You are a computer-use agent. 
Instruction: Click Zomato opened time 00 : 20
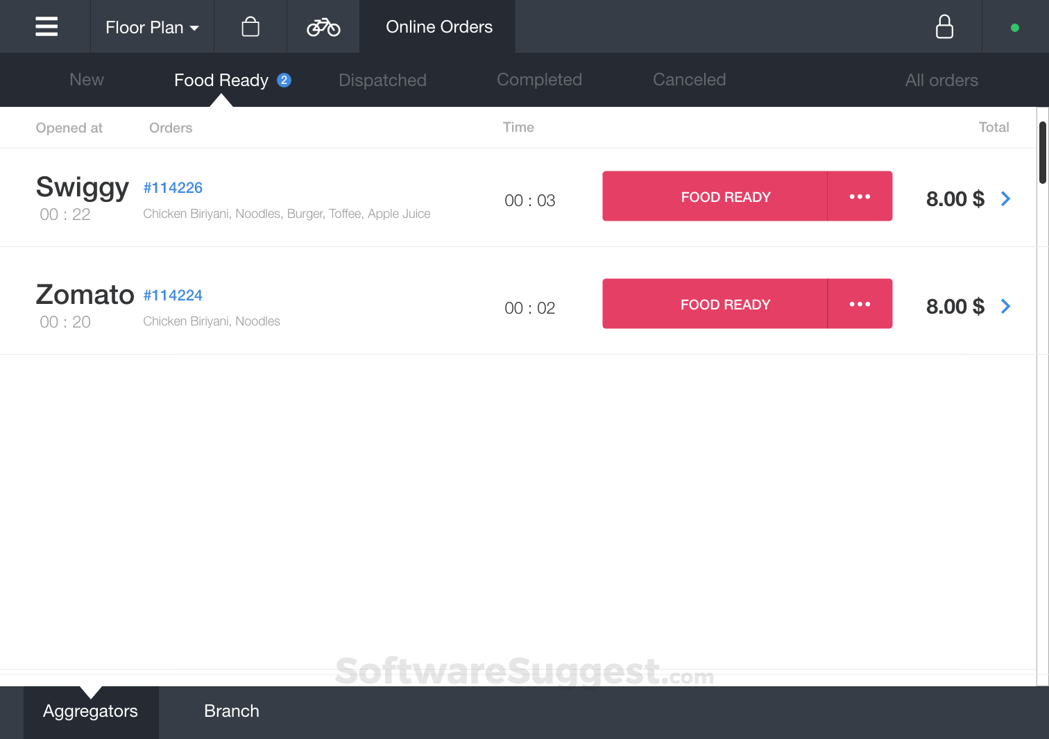(65, 322)
